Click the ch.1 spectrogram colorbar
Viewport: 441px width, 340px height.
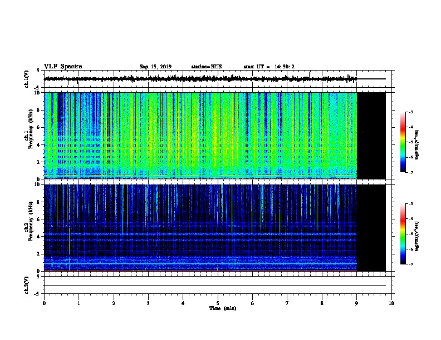[x=403, y=142]
